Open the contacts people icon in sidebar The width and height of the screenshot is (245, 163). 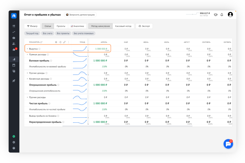pos(14,44)
